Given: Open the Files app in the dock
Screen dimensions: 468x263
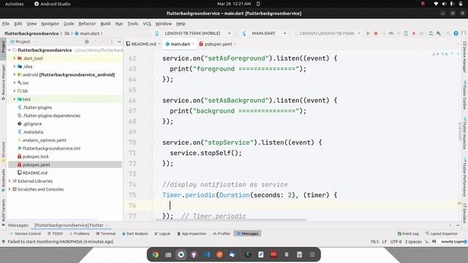Looking at the screenshot, I should click(168, 255).
